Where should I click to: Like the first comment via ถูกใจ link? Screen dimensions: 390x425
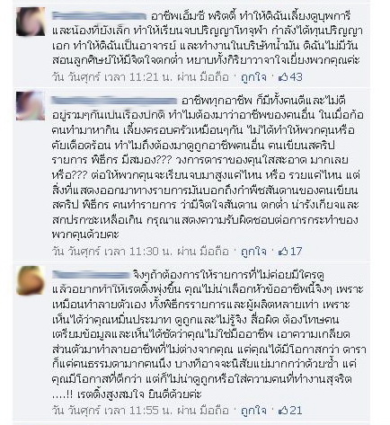253,77
